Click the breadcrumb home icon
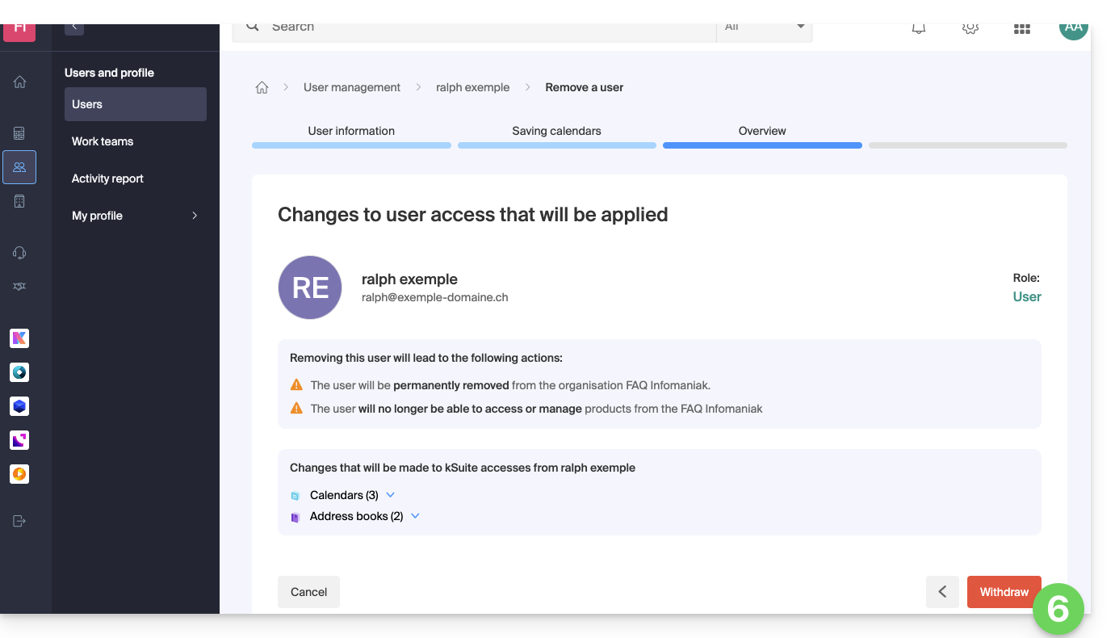The width and height of the screenshot is (1115, 638). coord(262,87)
